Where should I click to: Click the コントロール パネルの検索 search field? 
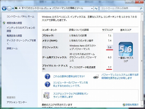click(x=119, y=8)
